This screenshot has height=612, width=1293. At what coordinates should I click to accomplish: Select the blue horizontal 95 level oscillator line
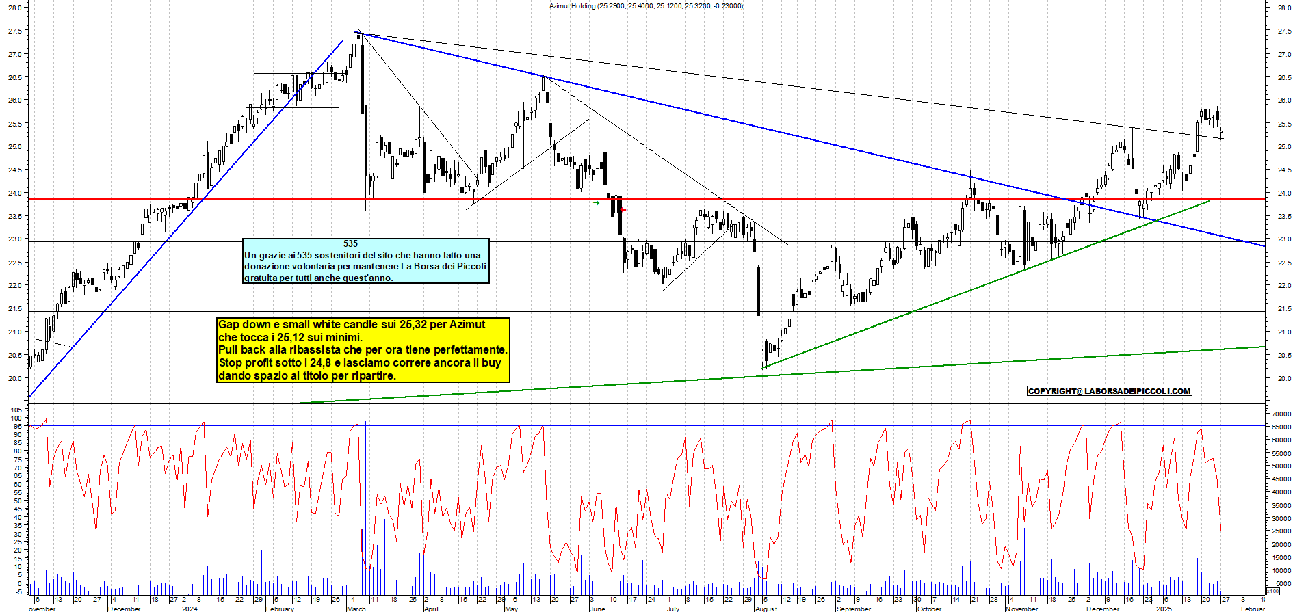[646, 425]
